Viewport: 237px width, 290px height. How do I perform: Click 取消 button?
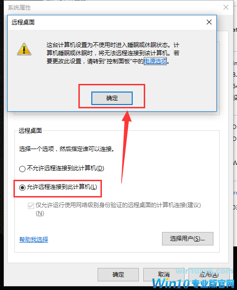click(163, 275)
